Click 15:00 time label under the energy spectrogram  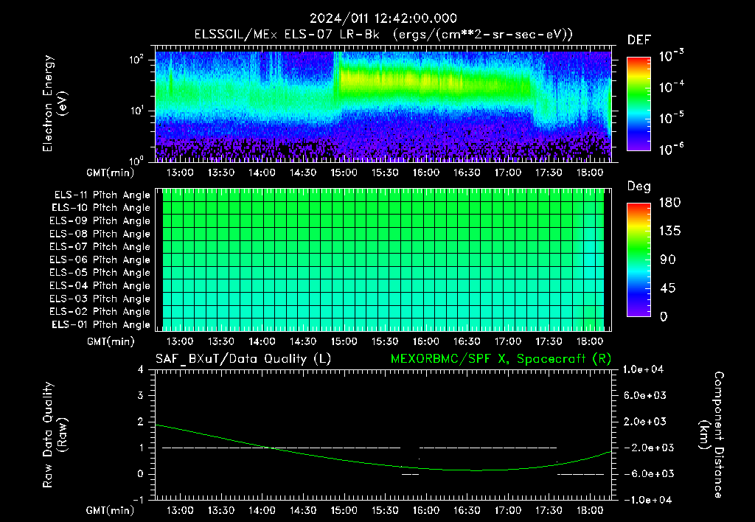click(344, 173)
